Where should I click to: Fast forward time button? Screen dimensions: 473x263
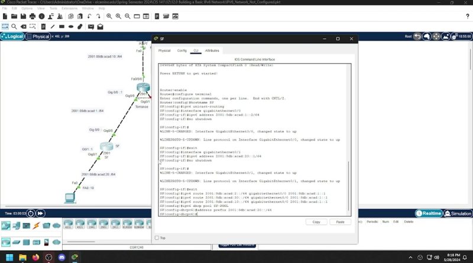click(40, 213)
